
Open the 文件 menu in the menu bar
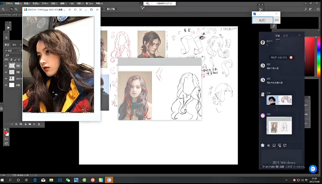(x=9, y=3)
